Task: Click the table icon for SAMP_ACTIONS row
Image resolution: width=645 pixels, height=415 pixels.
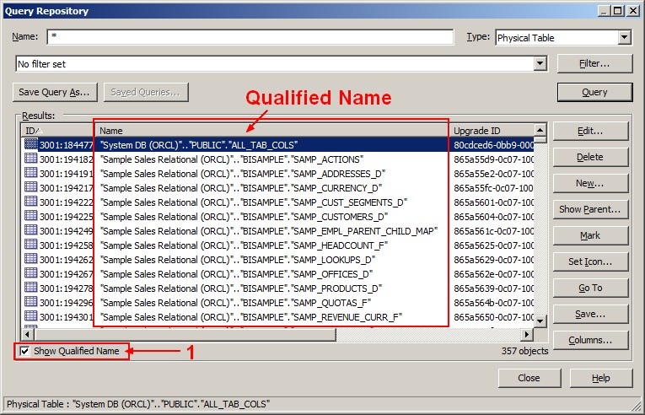Action: tap(30, 159)
